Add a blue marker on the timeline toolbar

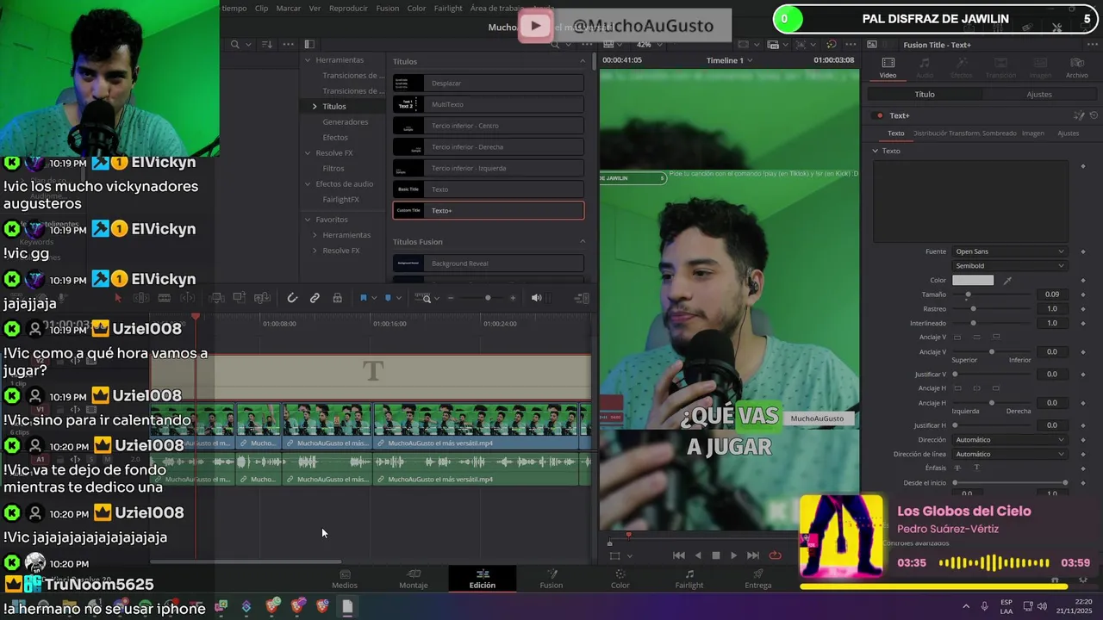pyautogui.click(x=388, y=298)
